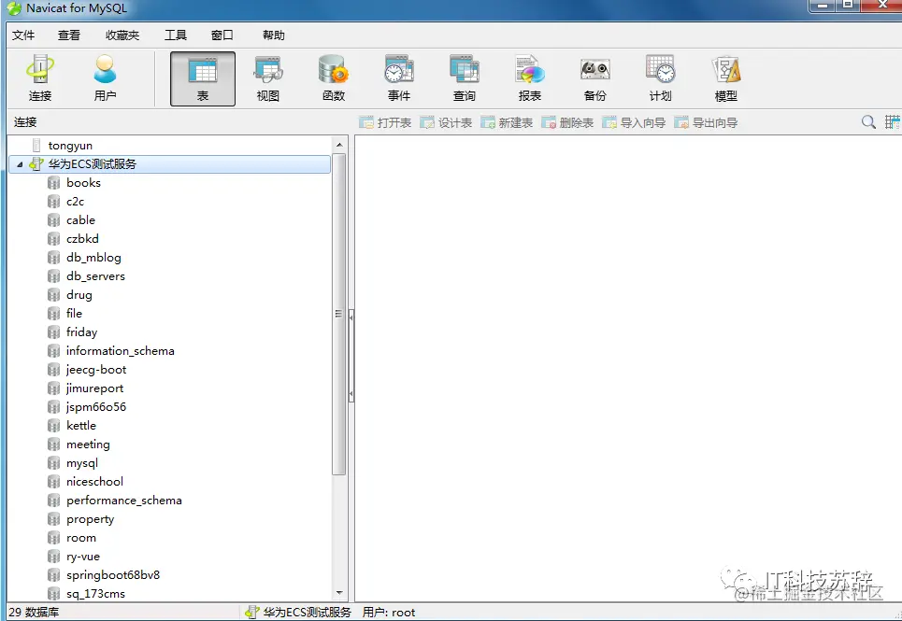Select the 华为ECS测试服务 connection row
Viewport: 902px width, 621px height.
[170, 164]
